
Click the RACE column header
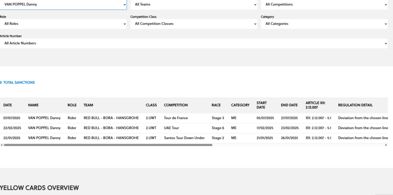[x=216, y=105]
